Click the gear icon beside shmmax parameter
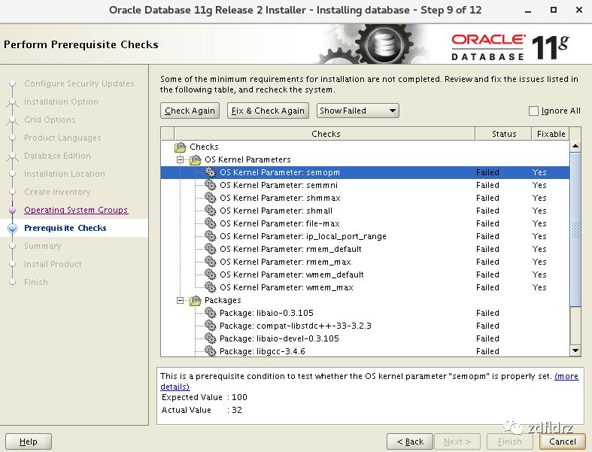This screenshot has width=592, height=452. 210,198
